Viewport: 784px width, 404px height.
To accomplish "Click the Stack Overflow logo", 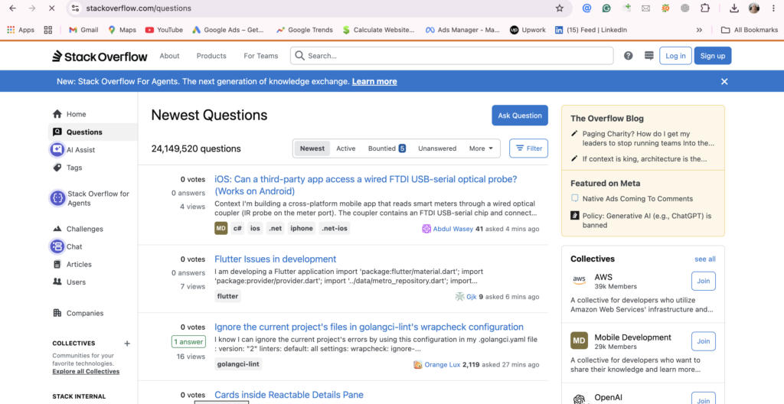I will click(100, 56).
